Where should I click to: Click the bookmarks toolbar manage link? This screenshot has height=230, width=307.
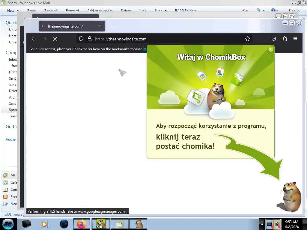pyautogui.click(x=145, y=49)
